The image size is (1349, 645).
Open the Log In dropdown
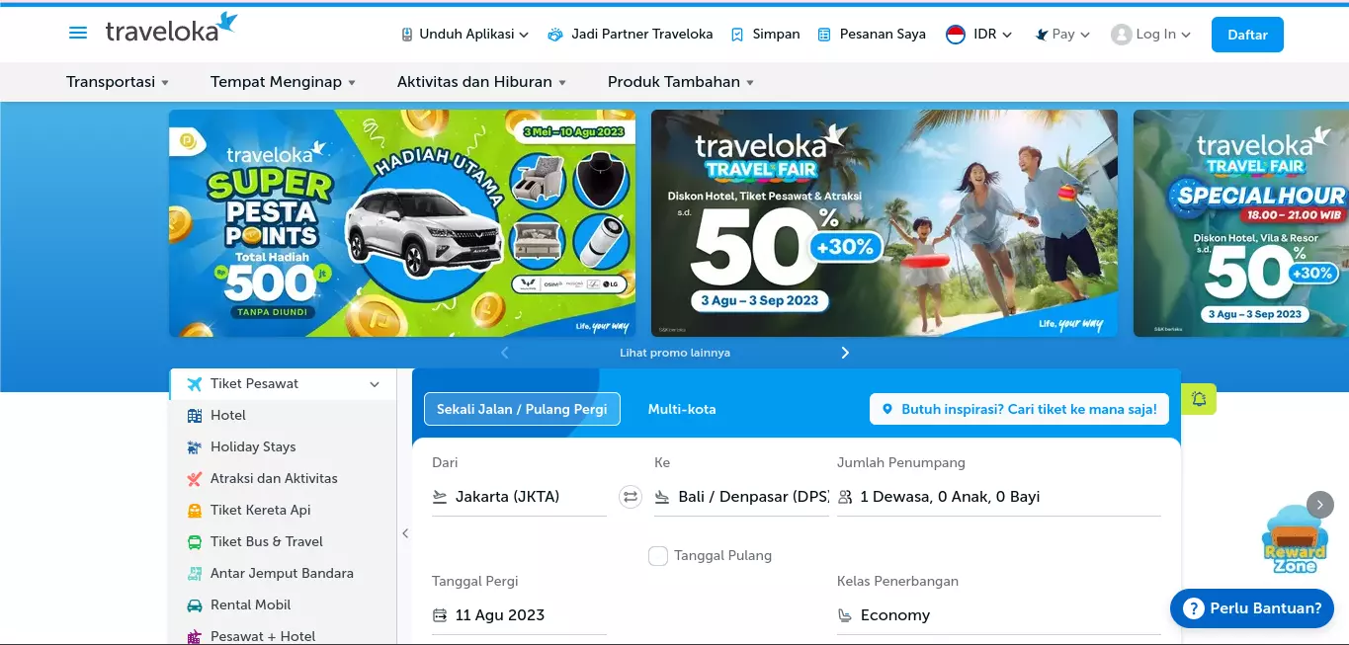click(1151, 35)
